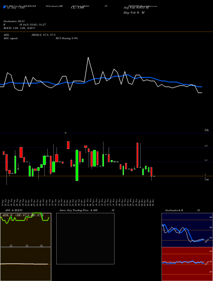Click the tallest green candlestick reaching below 1.00
Viewport: 213px width, 281px height.
click(77, 165)
